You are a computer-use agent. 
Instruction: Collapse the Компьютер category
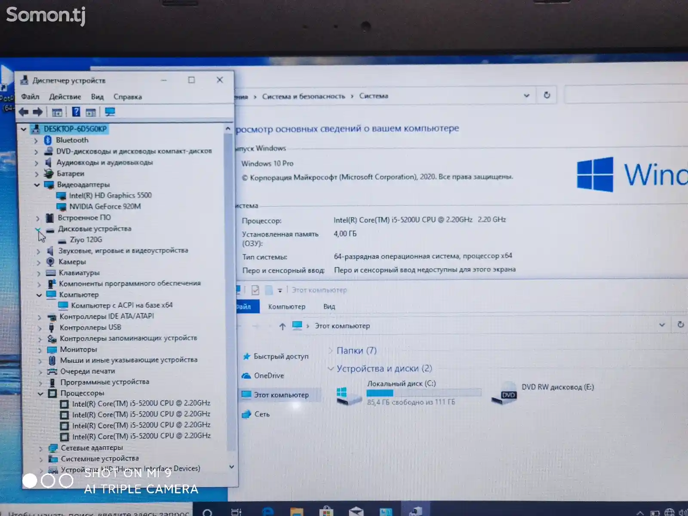[x=39, y=295]
